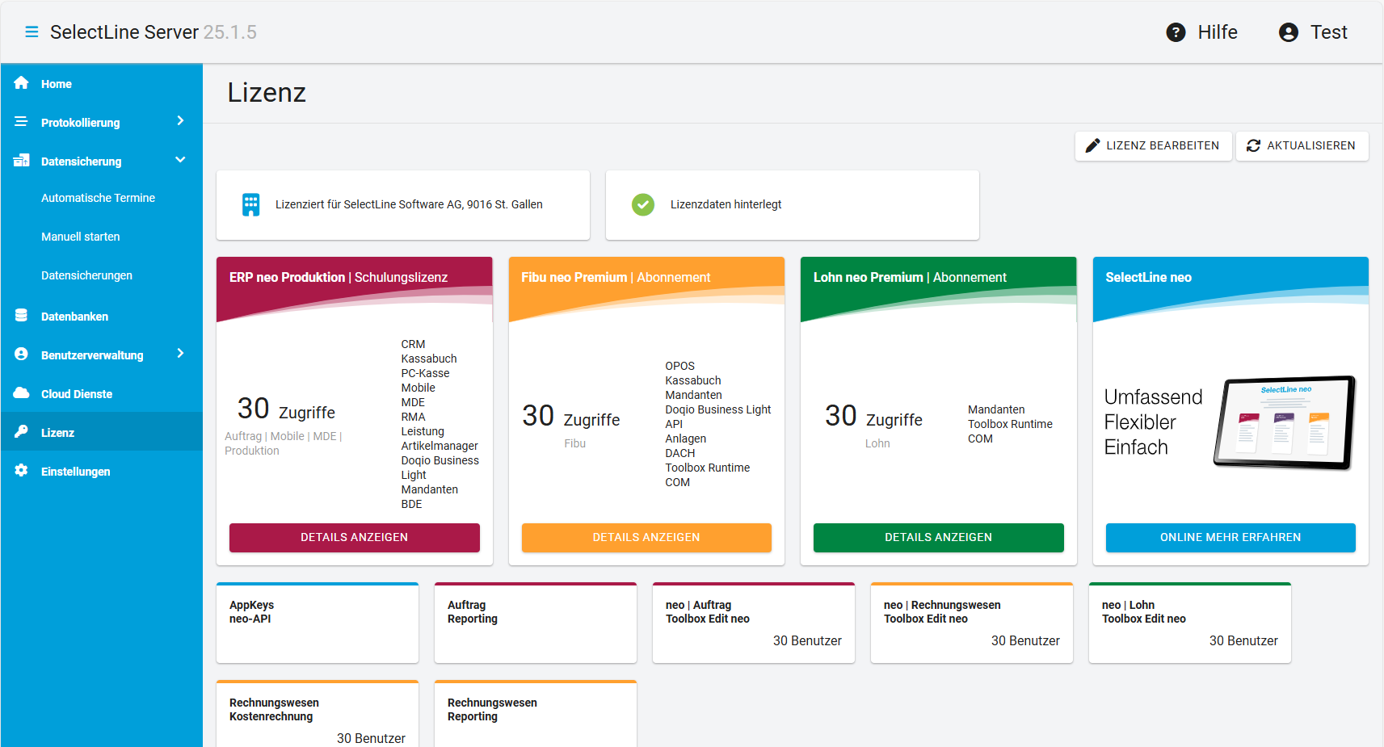Click the AKTUALISIEREN button

point(1302,145)
